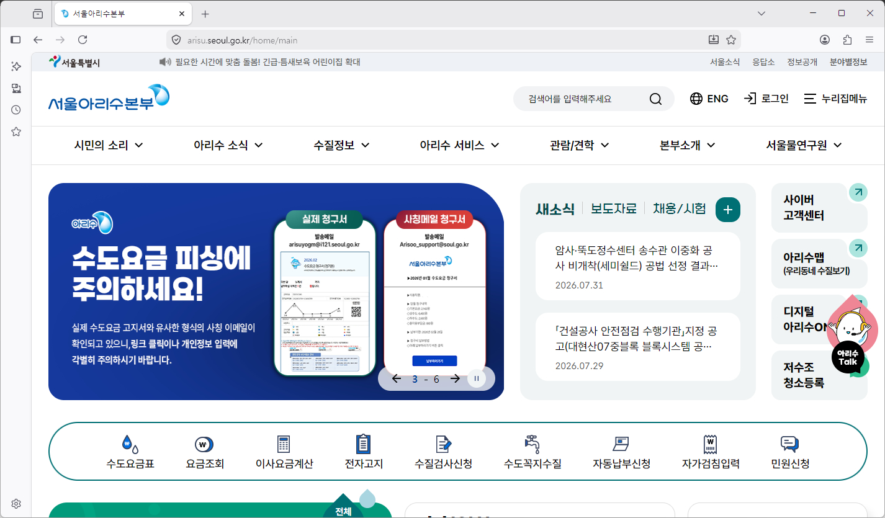Open sidebar settings gear icon
The image size is (885, 518).
(16, 503)
